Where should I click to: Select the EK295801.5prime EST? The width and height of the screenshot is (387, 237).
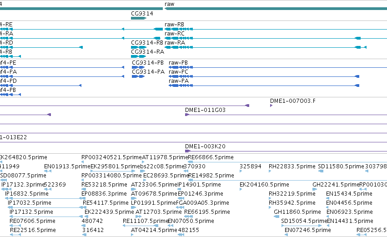[x=115, y=166]
